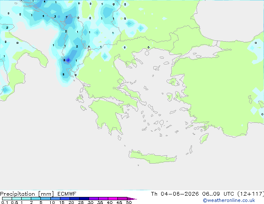Image resolution: width=264 pixels, height=204 pixels.
Task: Click the legend value '30'
Action: (x=90, y=202)
